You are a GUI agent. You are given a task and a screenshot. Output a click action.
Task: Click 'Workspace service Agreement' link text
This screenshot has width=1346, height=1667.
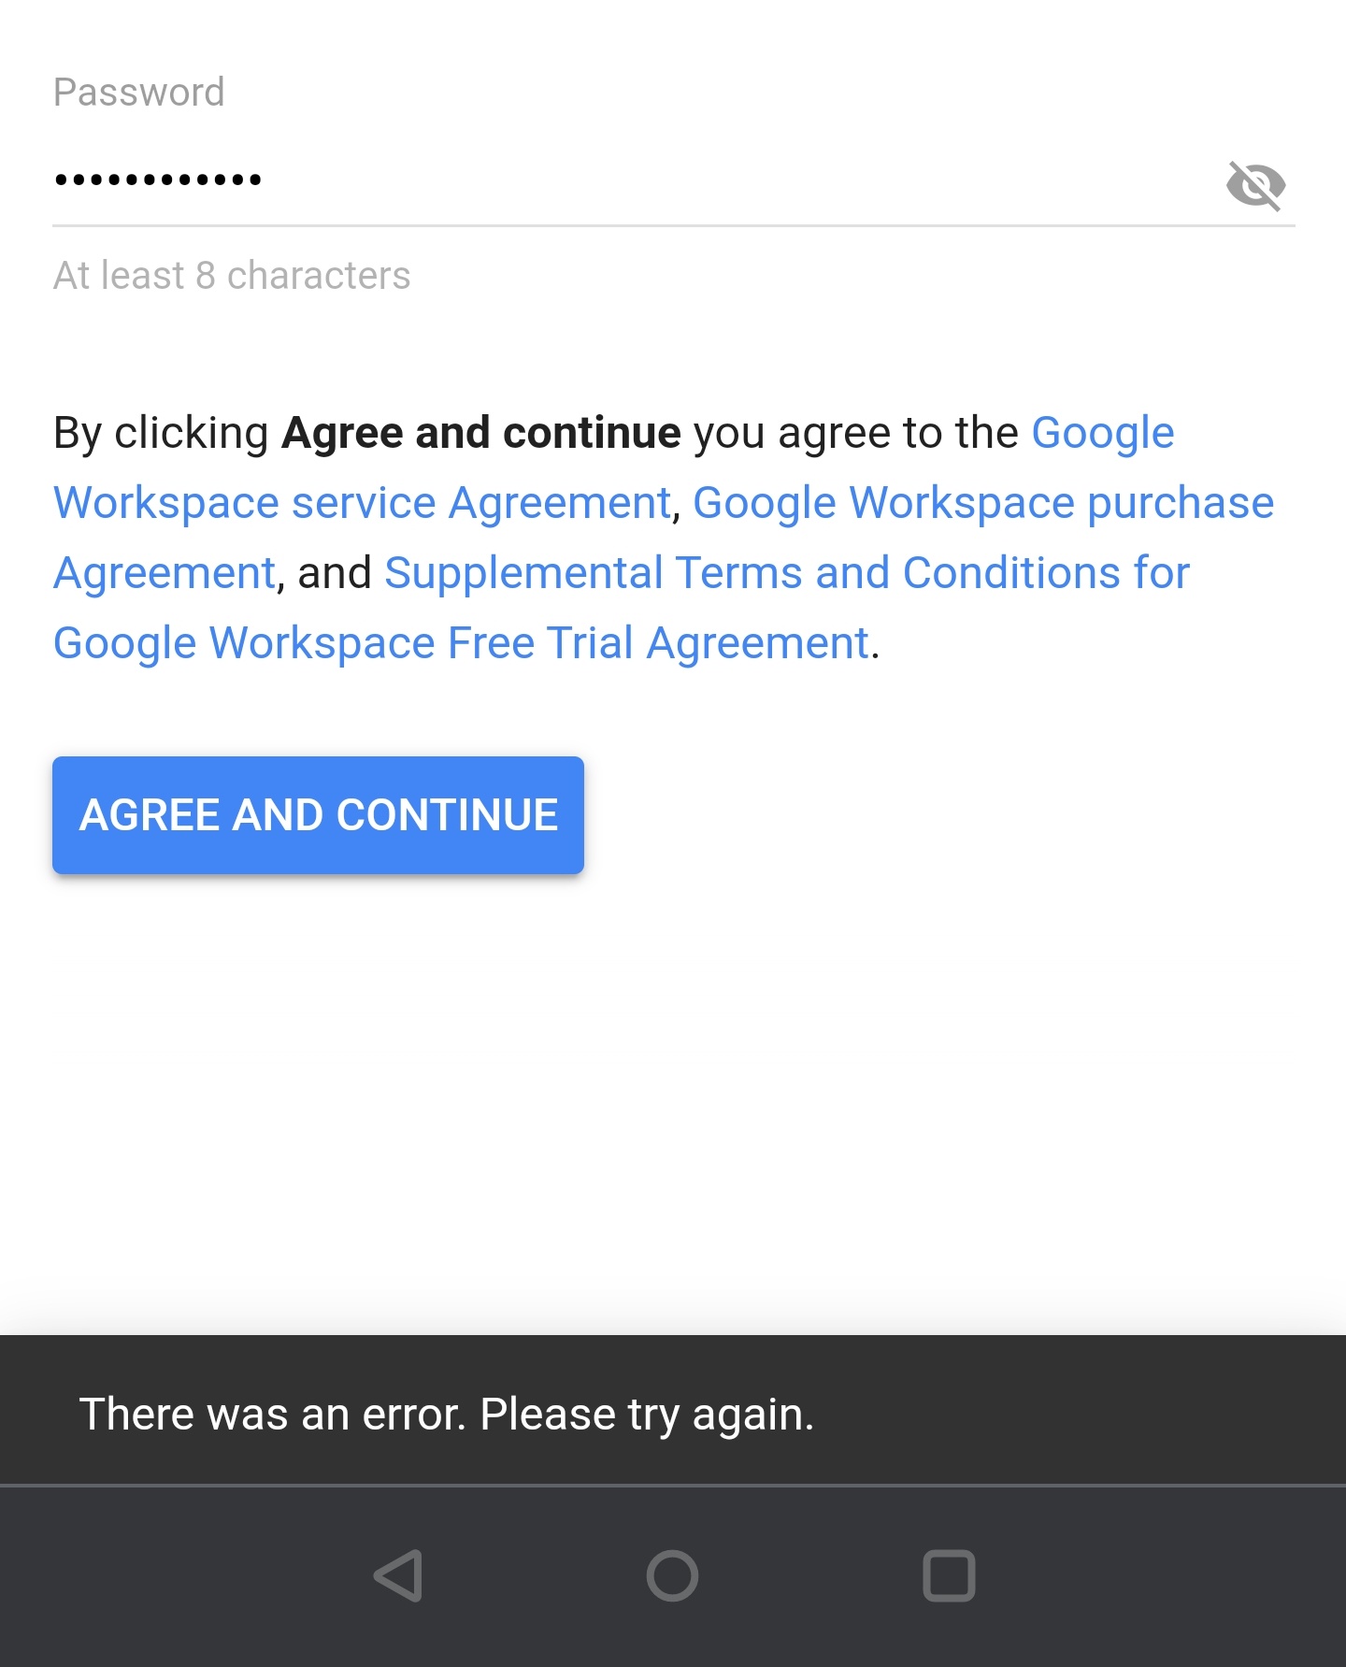362,503
